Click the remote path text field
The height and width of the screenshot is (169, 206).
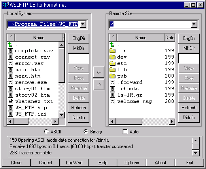pyautogui.click(x=150, y=24)
